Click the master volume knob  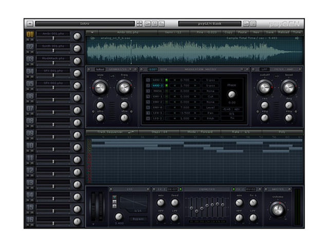click(x=278, y=209)
